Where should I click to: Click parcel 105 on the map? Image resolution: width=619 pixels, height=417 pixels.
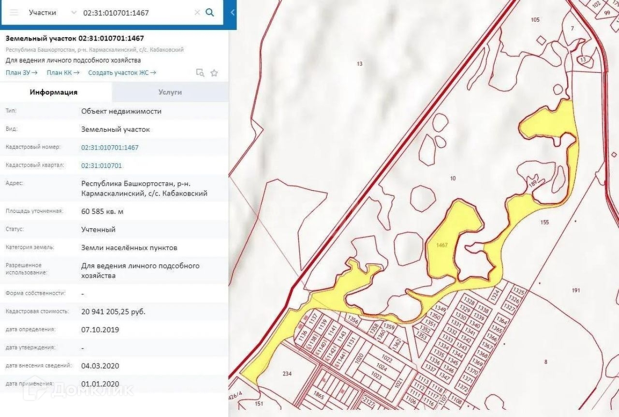pos(535,20)
